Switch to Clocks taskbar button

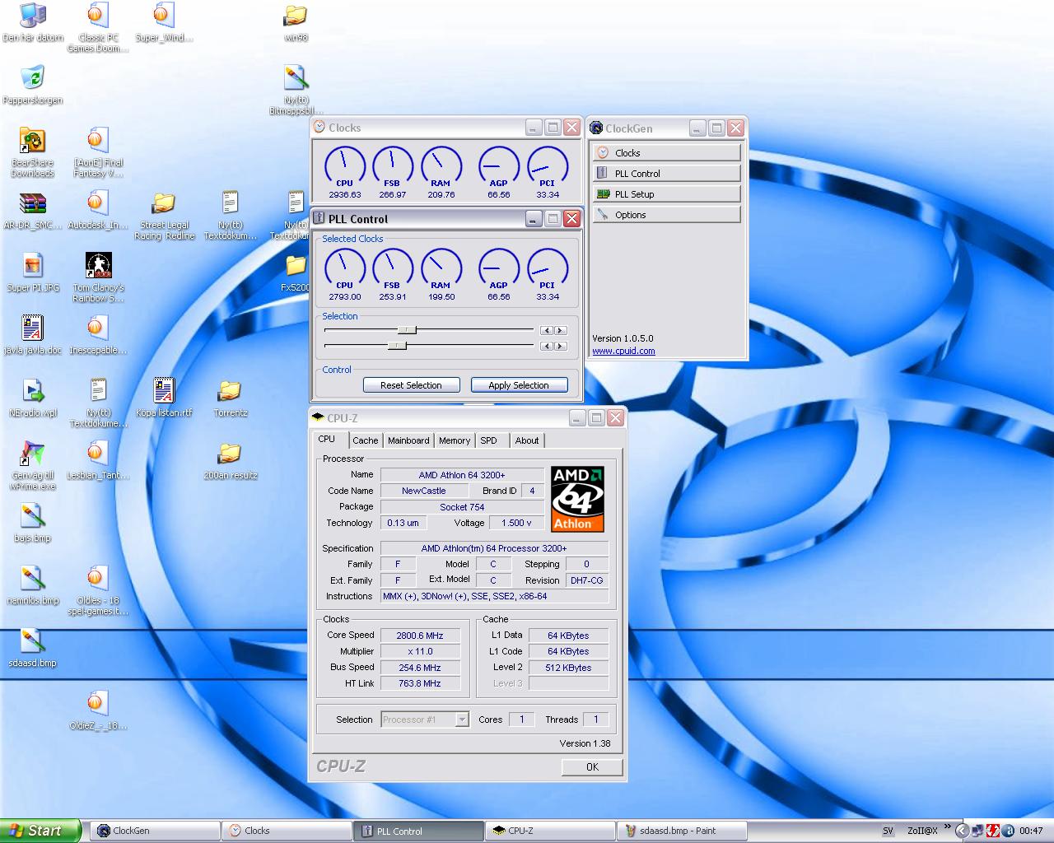coord(287,831)
